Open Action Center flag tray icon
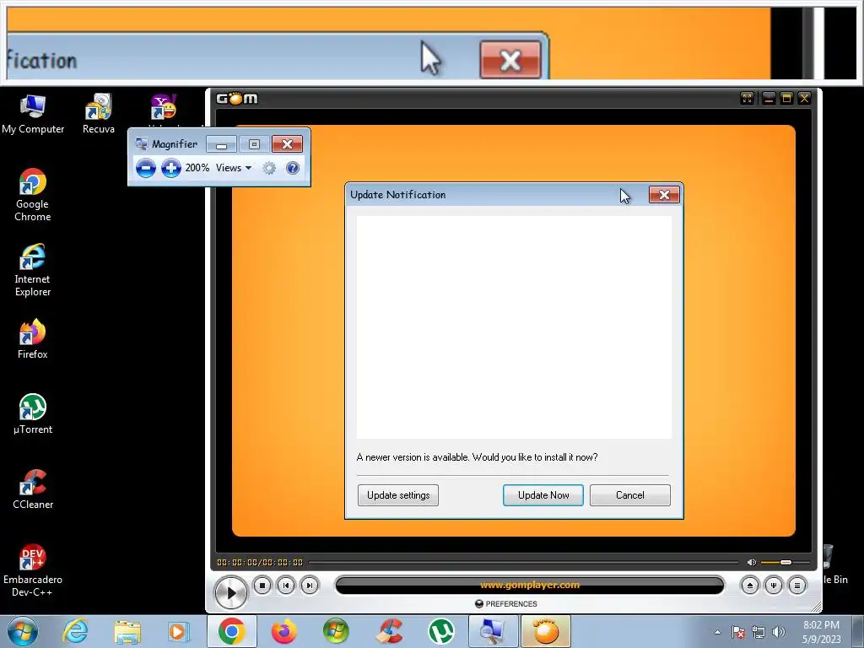The height and width of the screenshot is (648, 864). (738, 632)
